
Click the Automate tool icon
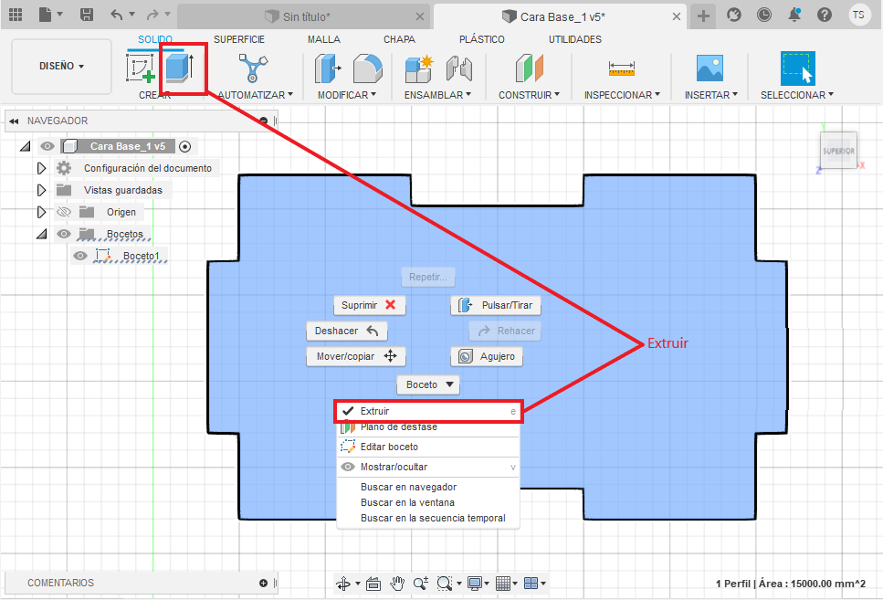tap(254, 68)
